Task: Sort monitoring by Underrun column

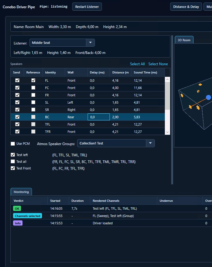Action: [x=180, y=201]
